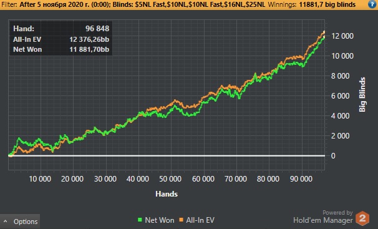The image size is (378, 229).
Task: Click the 50 000 x-axis label
Action: click(x=170, y=179)
